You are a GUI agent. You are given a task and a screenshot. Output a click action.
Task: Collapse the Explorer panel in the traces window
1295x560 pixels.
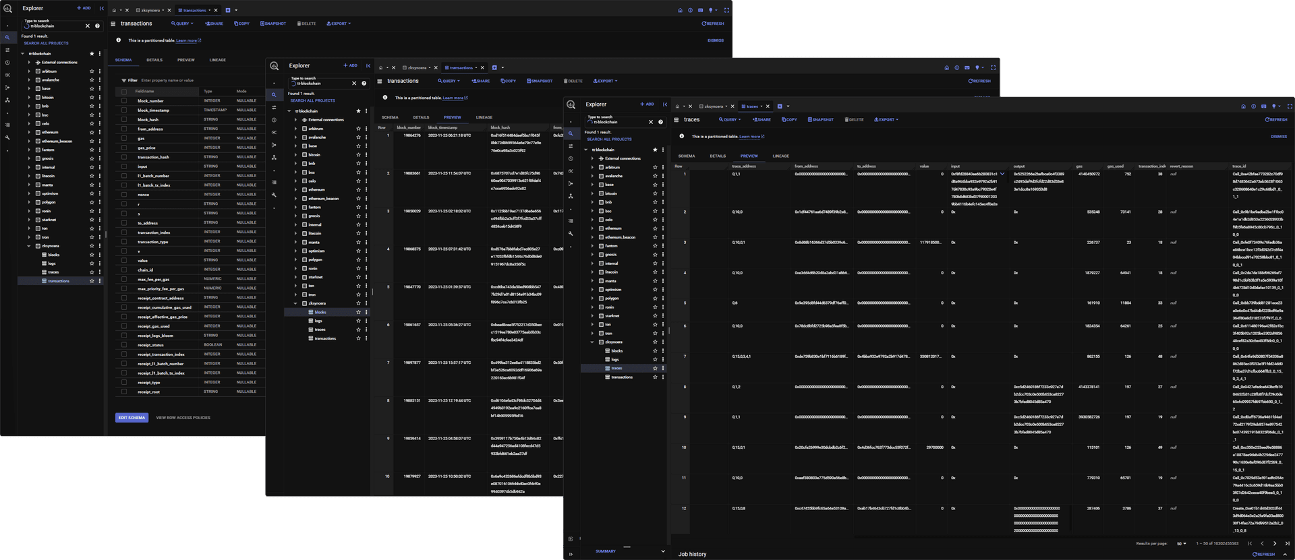coord(665,104)
